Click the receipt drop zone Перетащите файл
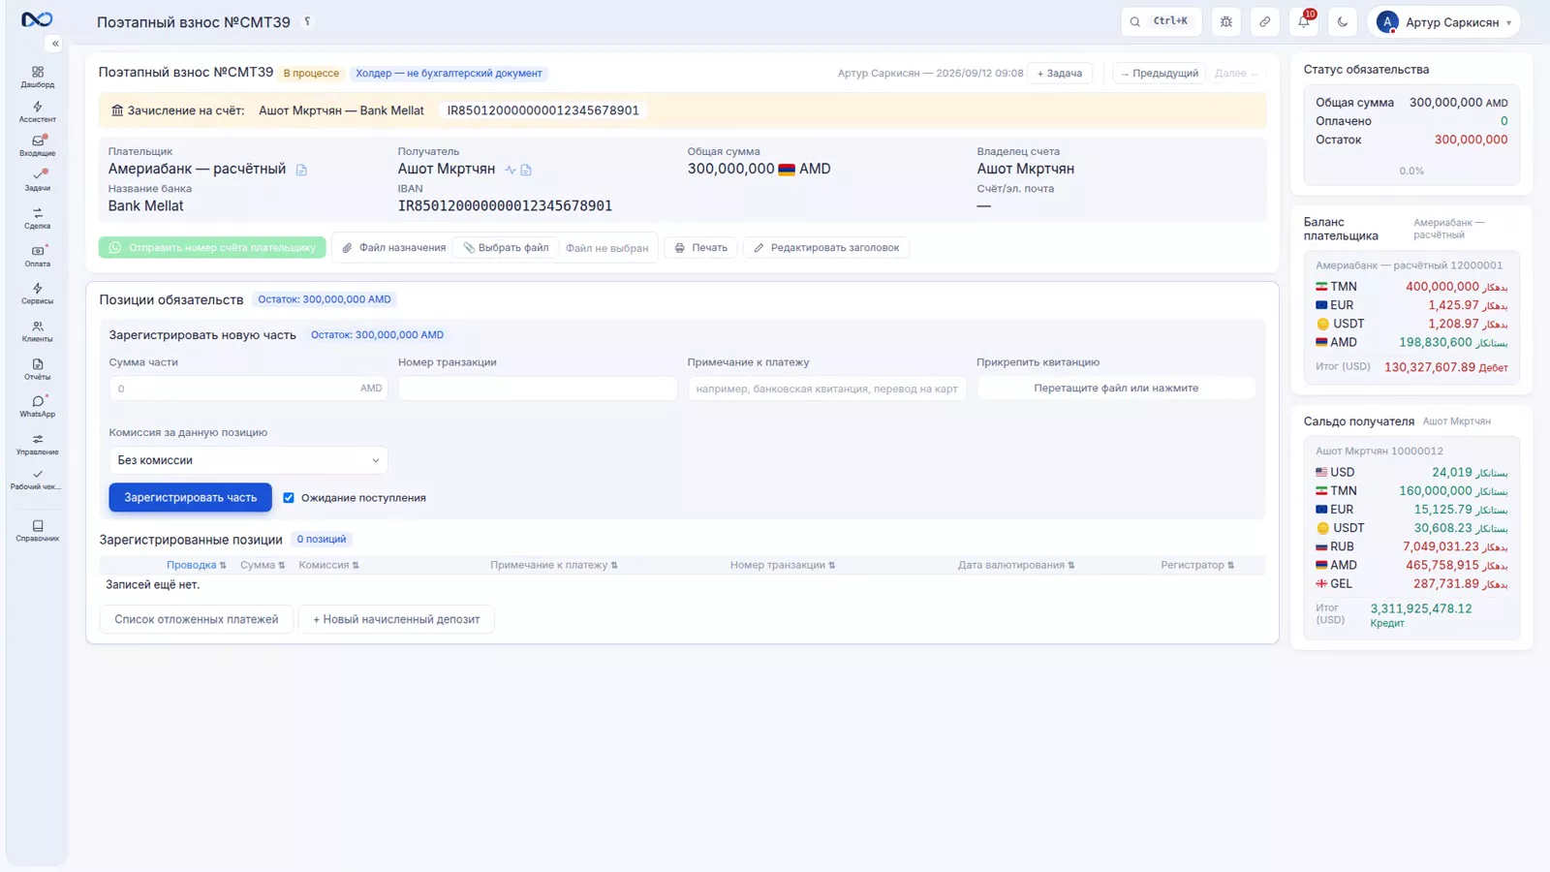The image size is (1550, 872). coord(1116,389)
